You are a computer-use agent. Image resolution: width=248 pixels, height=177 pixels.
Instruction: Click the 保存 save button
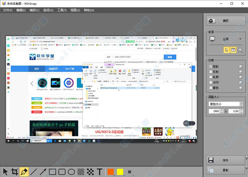(x=225, y=160)
